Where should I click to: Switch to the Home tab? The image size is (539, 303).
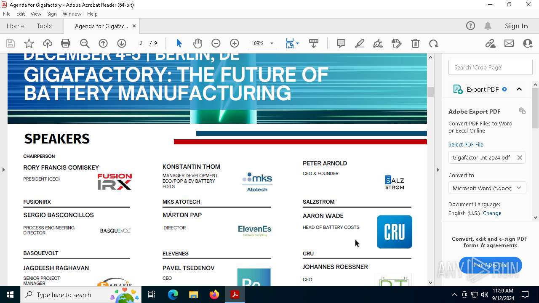16,26
